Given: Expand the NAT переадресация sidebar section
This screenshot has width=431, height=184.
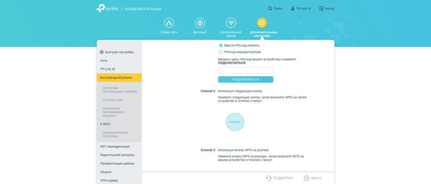Looking at the screenshot, I should [115, 146].
